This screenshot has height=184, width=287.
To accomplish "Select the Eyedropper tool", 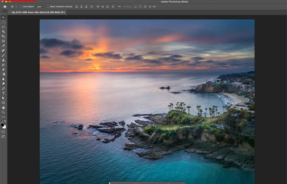I will click(x=3, y=46).
